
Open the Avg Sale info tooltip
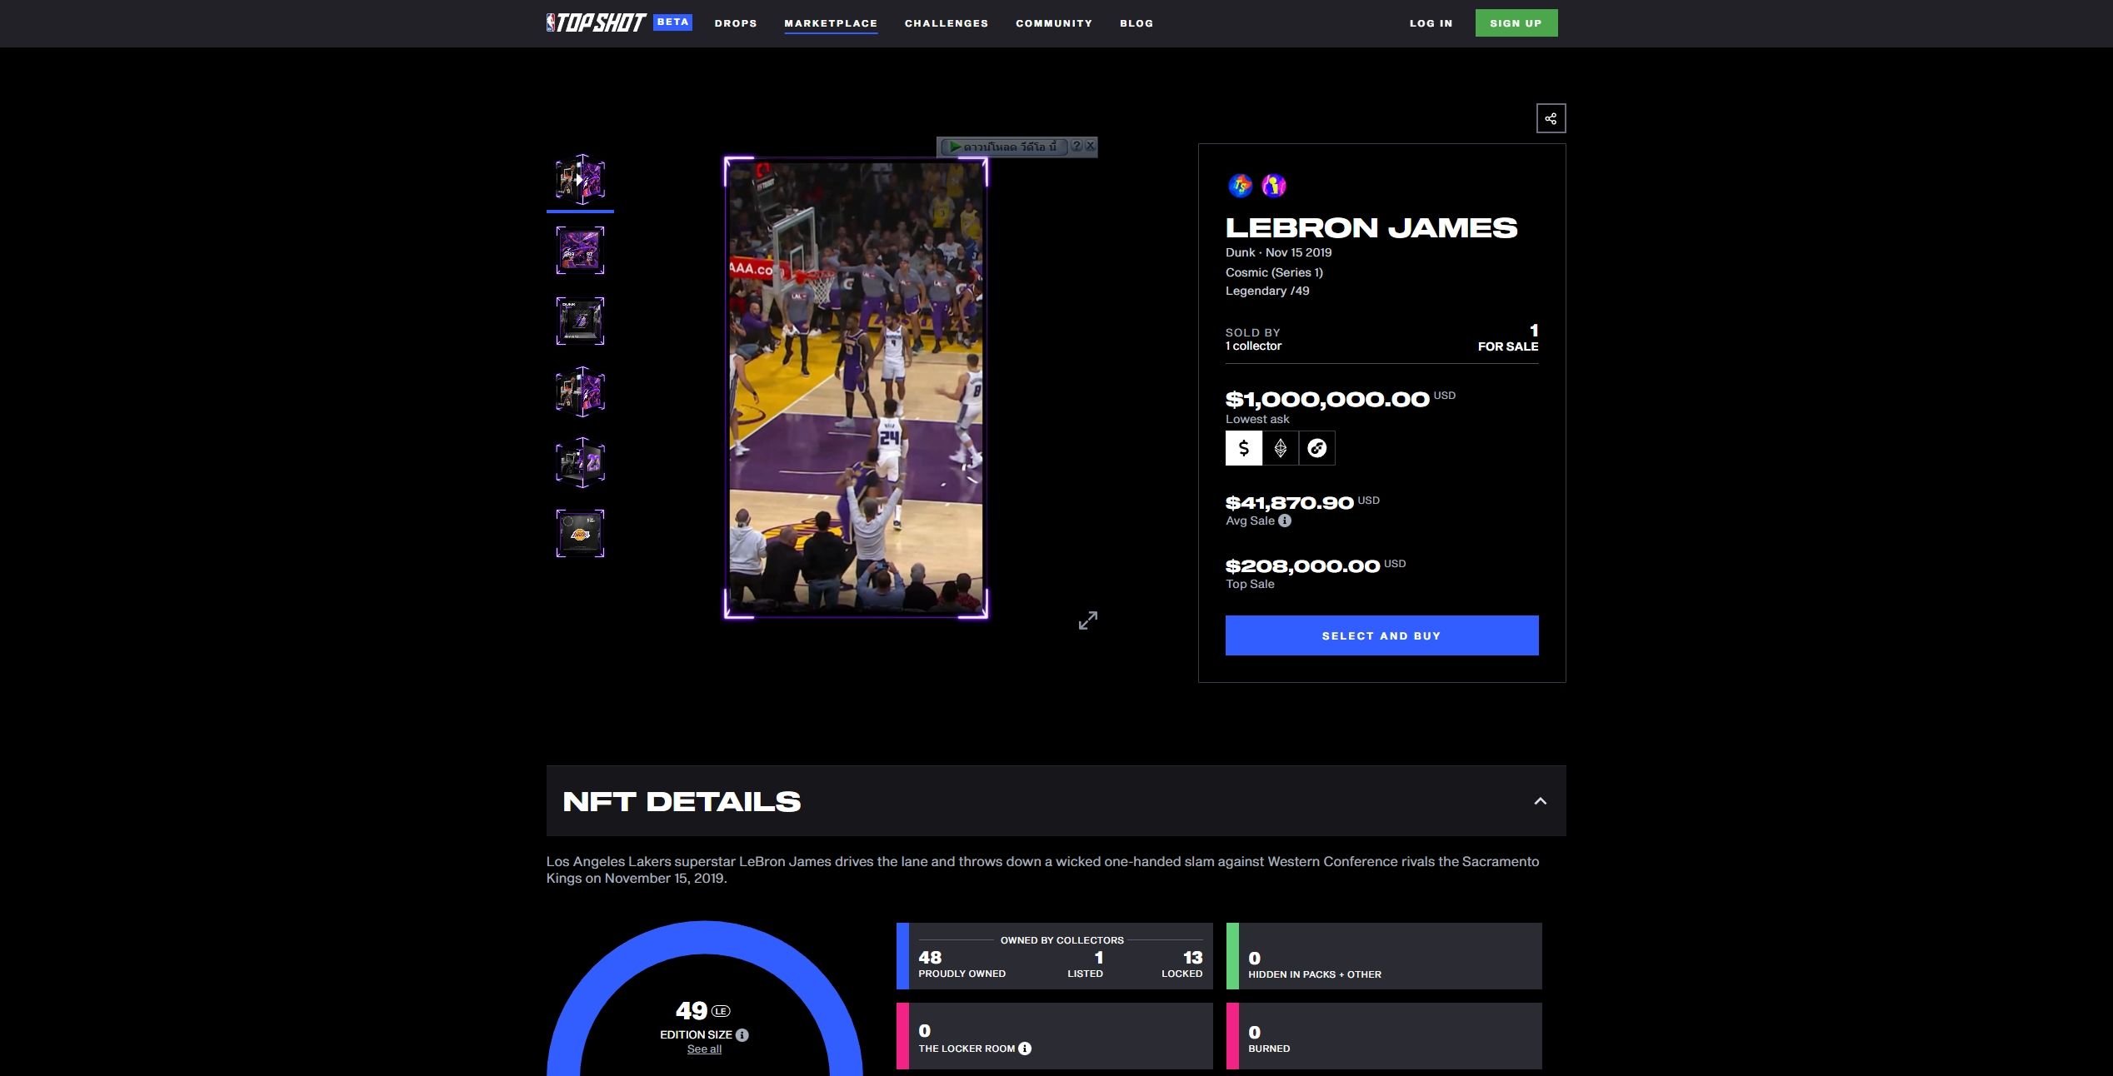click(x=1285, y=521)
